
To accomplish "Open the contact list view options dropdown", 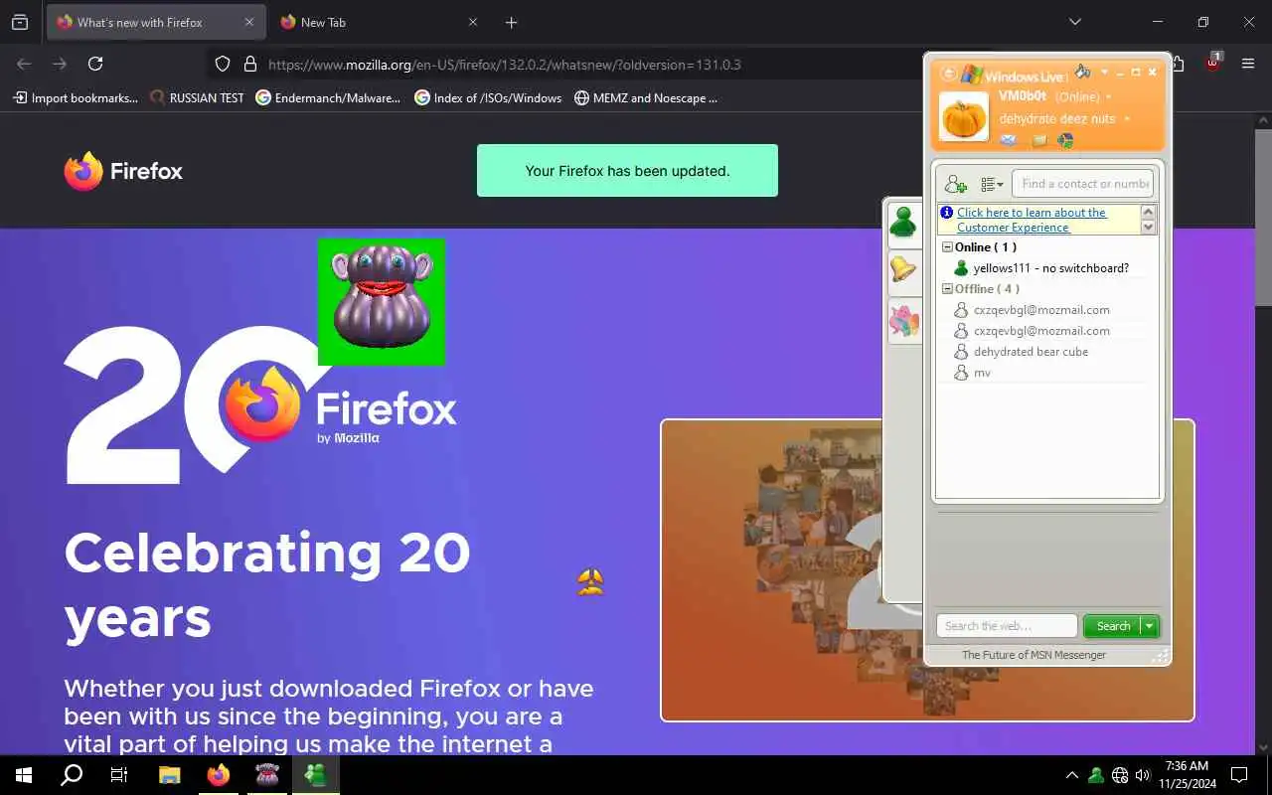I will pyautogui.click(x=991, y=184).
